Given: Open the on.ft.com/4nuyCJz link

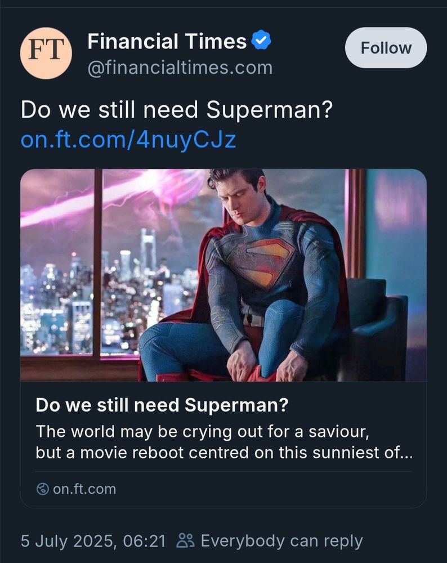Looking at the screenshot, I should [128, 140].
